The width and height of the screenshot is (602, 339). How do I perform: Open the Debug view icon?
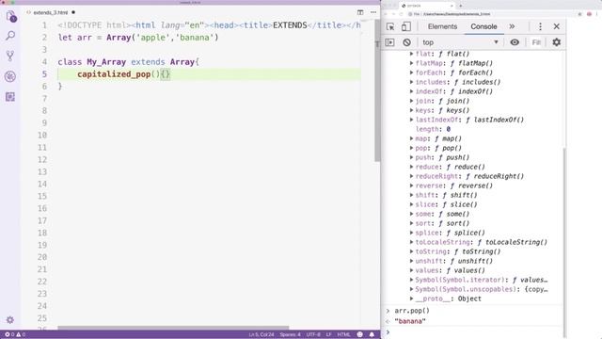[x=10, y=76]
